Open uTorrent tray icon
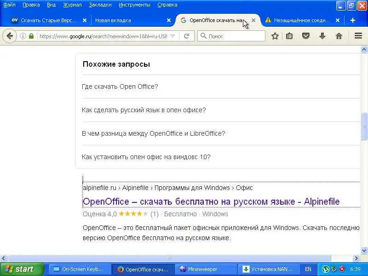 (325, 269)
